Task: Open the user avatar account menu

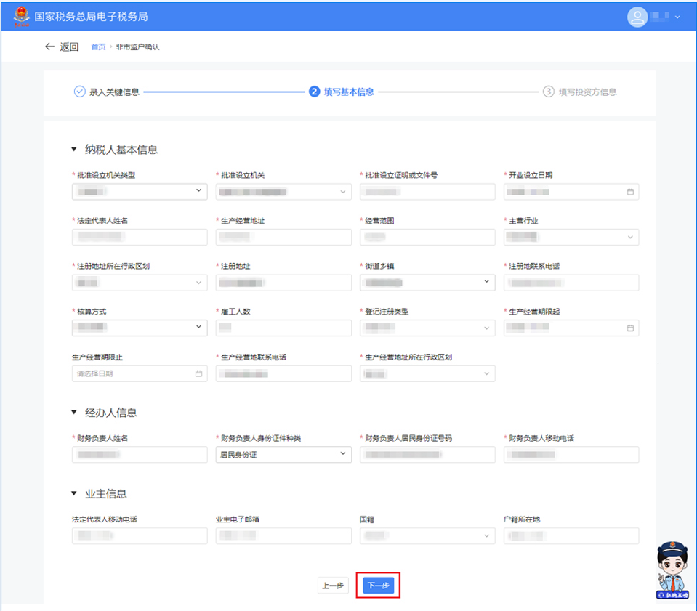Action: 637,16
